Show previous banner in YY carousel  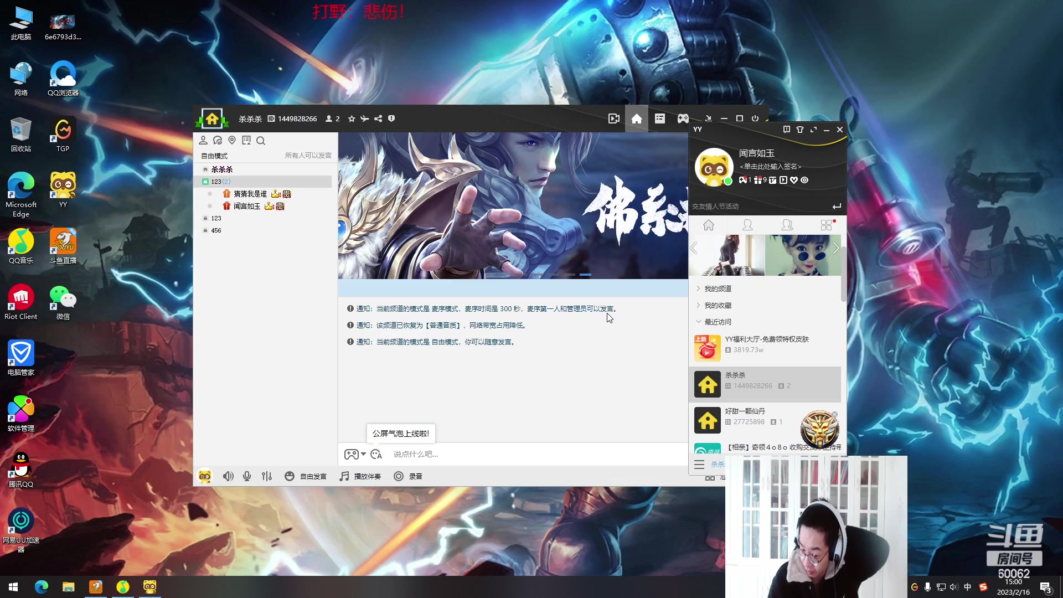tap(694, 249)
